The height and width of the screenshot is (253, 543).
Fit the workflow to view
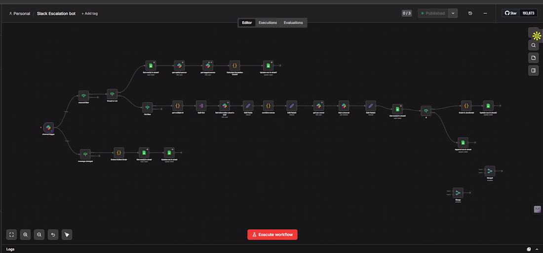click(x=11, y=235)
